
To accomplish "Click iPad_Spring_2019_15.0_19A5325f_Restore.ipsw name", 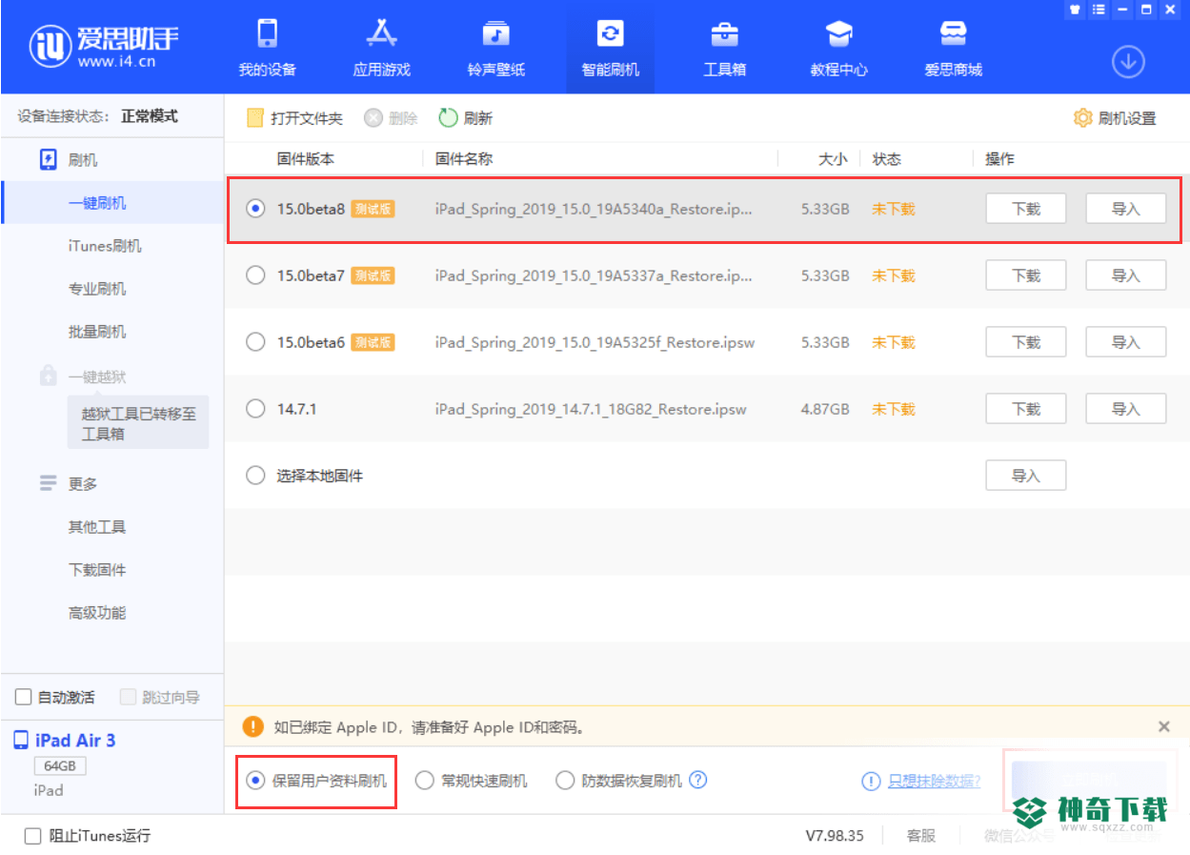I will (x=593, y=342).
